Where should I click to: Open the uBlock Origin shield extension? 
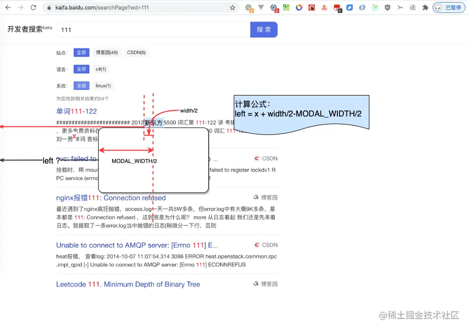tap(387, 7)
